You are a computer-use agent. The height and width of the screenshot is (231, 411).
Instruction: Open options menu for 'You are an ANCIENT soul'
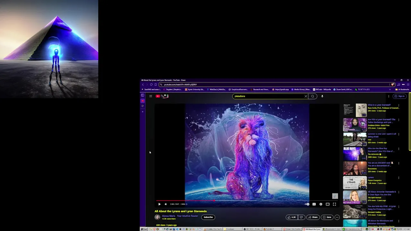pyautogui.click(x=399, y=163)
